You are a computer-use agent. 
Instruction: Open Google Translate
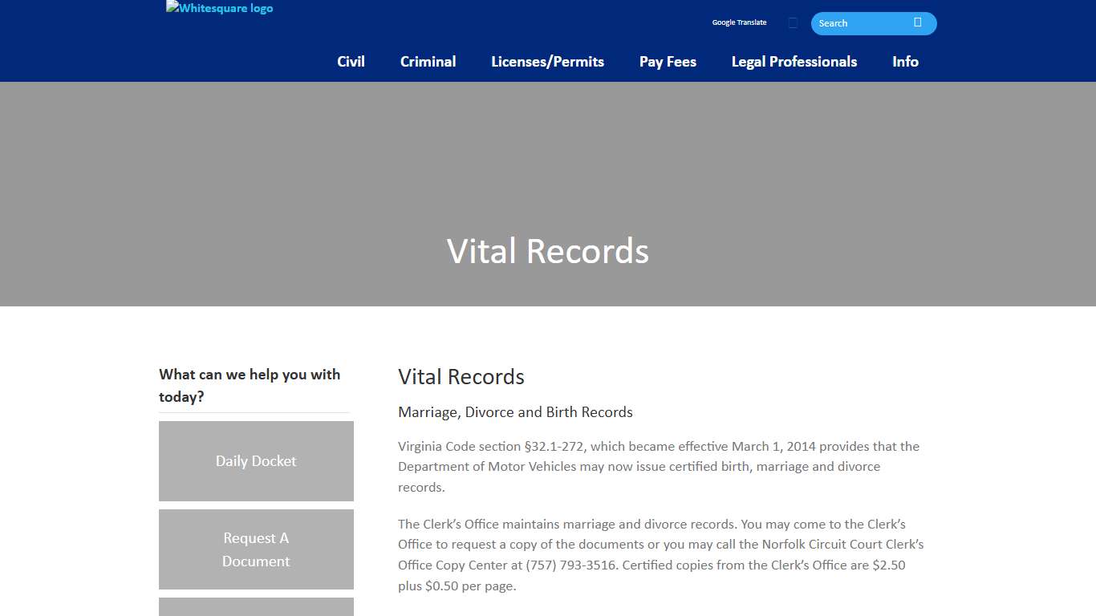738,22
